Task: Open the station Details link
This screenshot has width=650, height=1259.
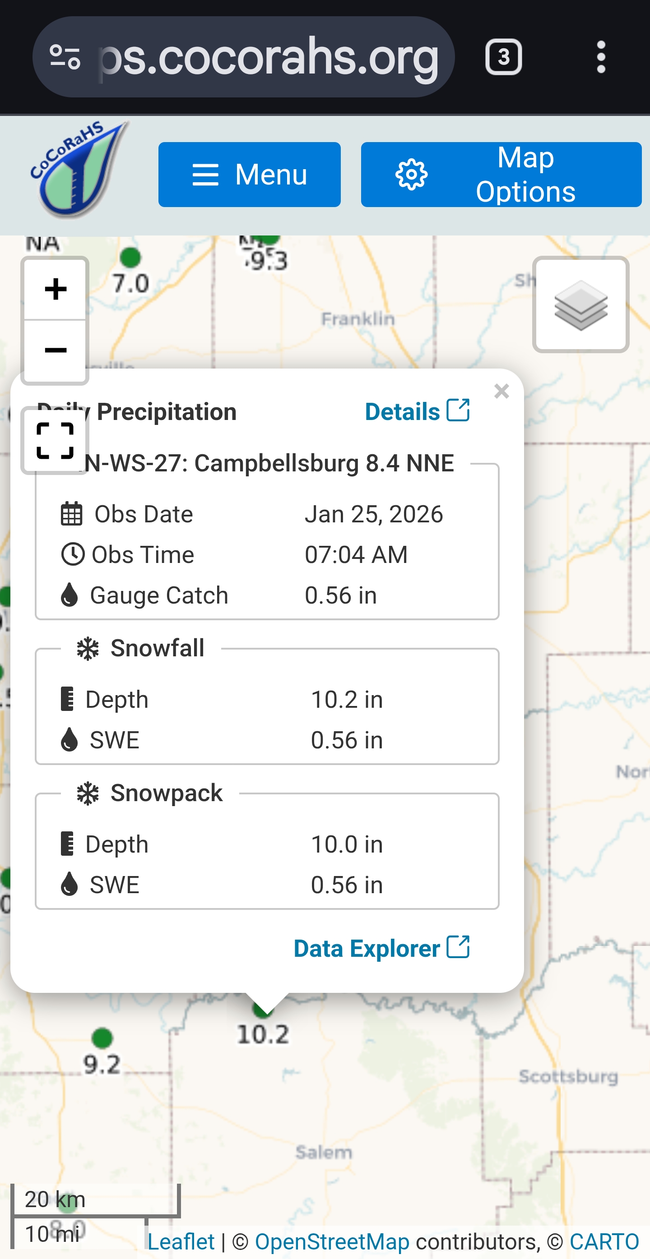Action: (x=417, y=411)
